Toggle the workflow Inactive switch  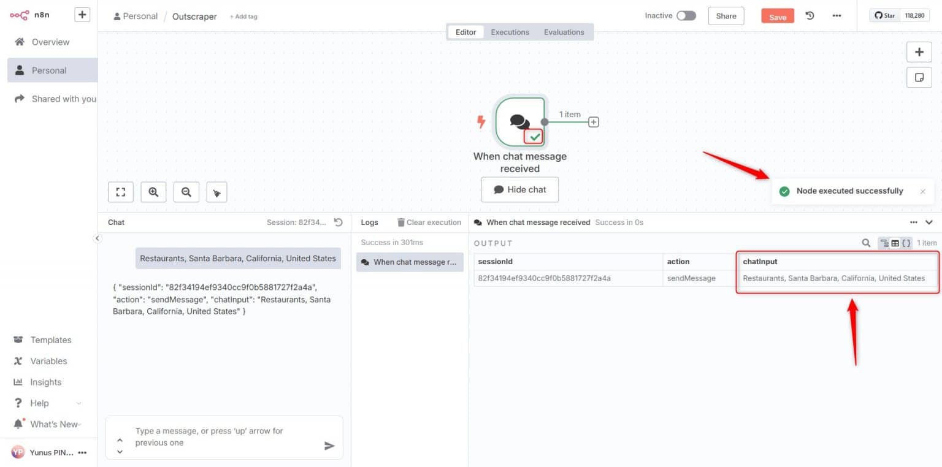click(x=686, y=16)
